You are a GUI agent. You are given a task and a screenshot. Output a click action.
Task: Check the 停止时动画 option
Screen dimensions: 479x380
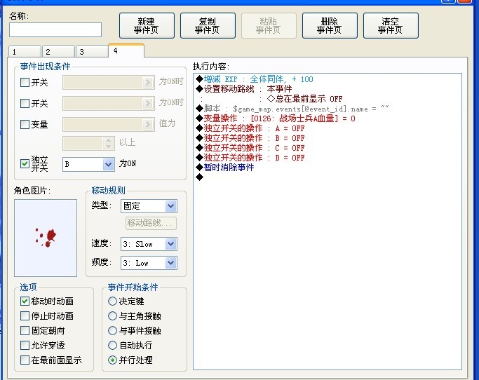coord(25,316)
